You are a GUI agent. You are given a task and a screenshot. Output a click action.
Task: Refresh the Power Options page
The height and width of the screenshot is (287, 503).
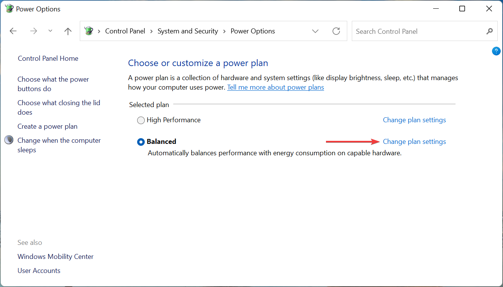336,31
